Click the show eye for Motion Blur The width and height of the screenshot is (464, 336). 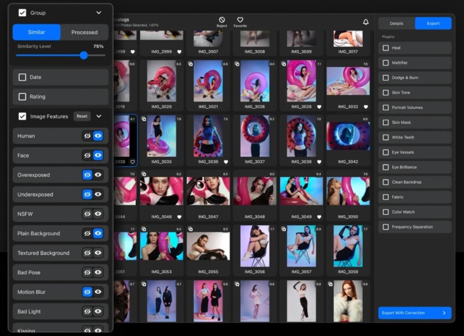(98, 292)
